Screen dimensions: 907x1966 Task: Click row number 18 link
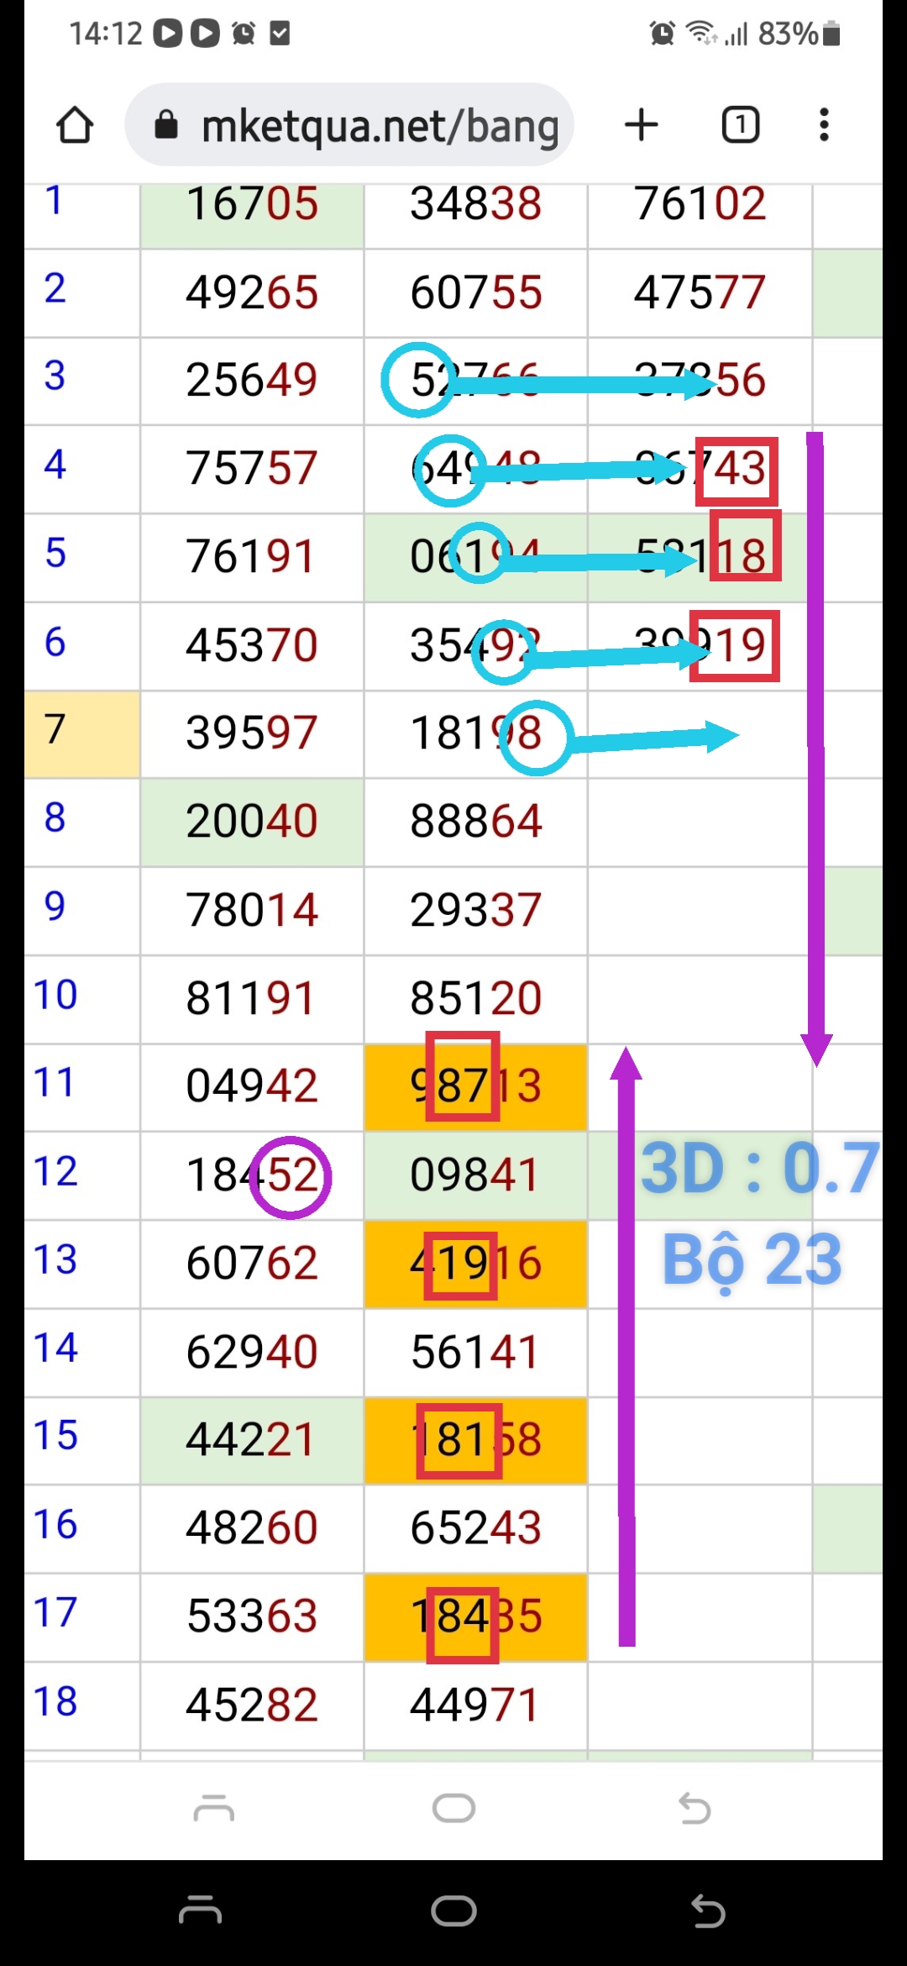click(x=55, y=1701)
